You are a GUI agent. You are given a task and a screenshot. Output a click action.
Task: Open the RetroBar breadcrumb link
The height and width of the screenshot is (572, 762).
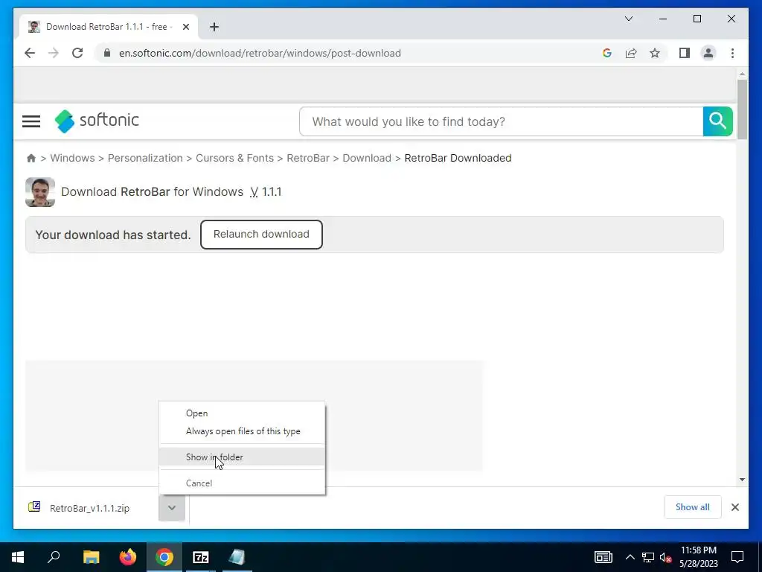click(308, 158)
